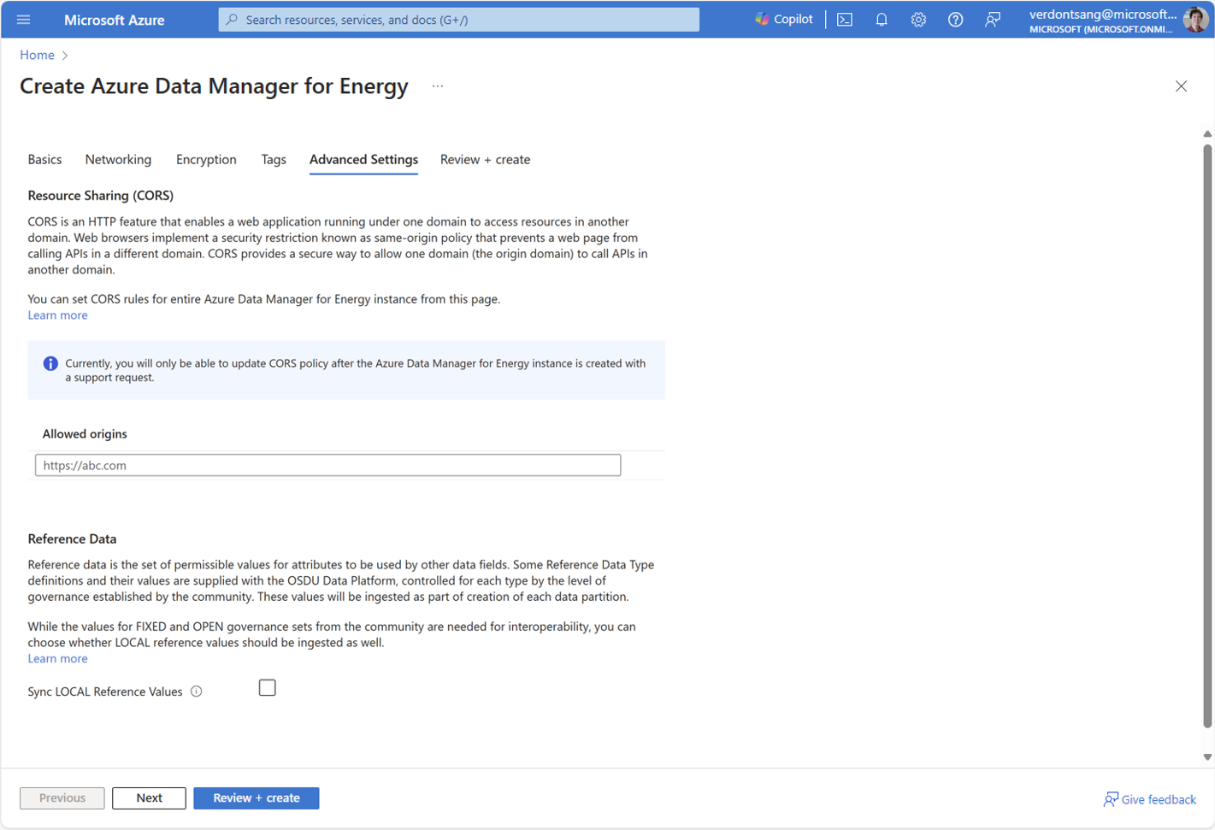View notifications bell
This screenshot has height=830, width=1215.
882,19
